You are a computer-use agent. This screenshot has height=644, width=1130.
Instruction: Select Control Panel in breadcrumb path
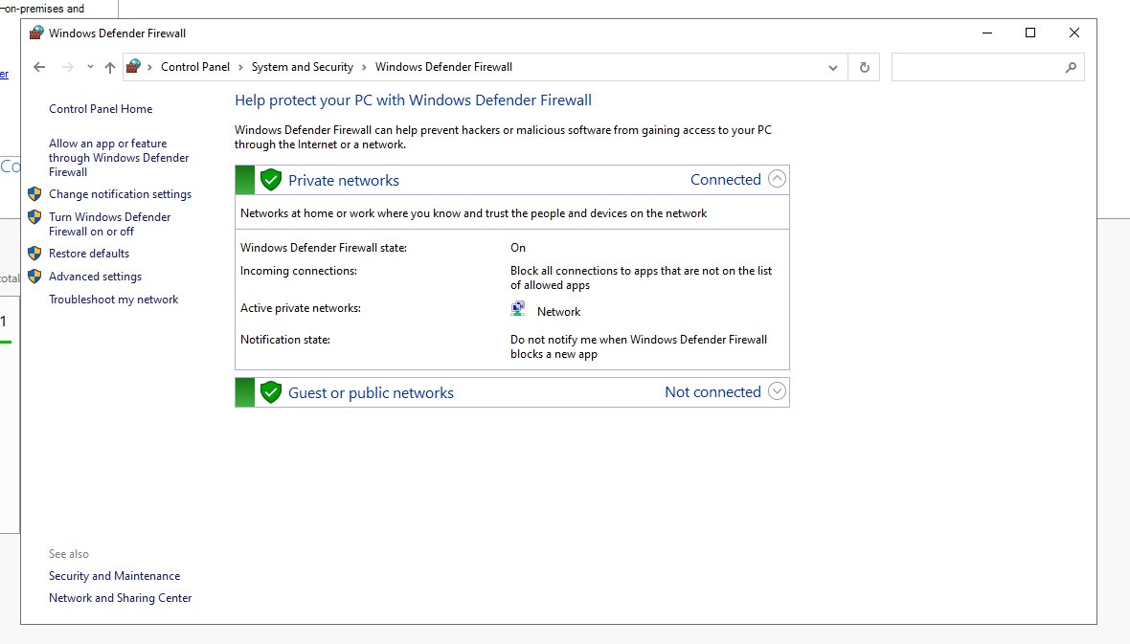point(195,67)
